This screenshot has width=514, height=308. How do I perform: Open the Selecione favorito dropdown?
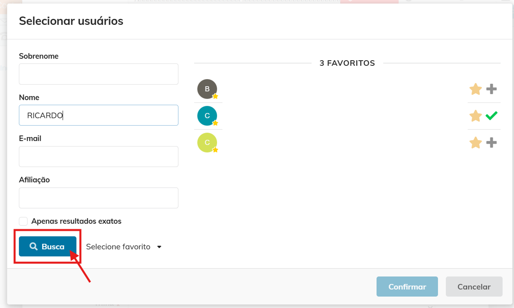(x=124, y=247)
